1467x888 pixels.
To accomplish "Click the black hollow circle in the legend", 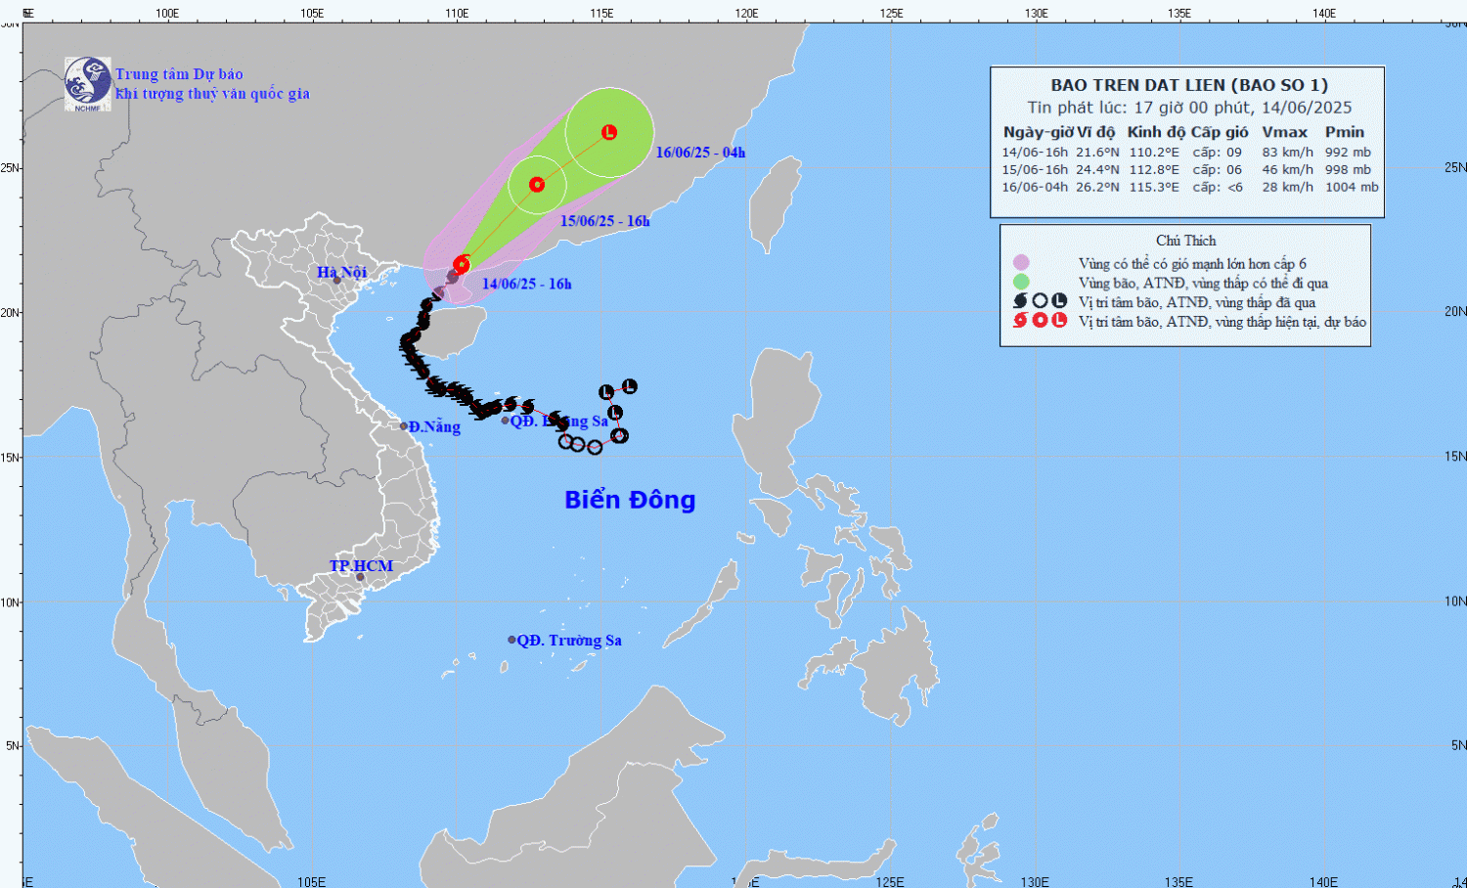I will (x=1040, y=301).
